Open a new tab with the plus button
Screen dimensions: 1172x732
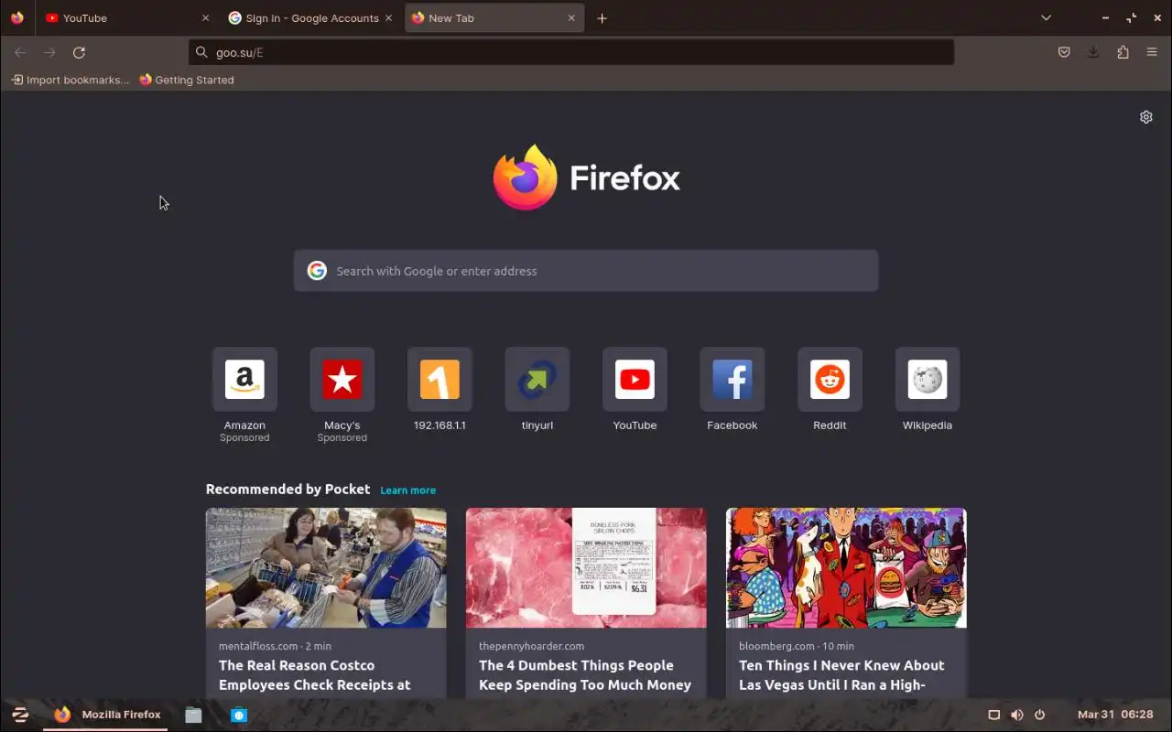602,18
